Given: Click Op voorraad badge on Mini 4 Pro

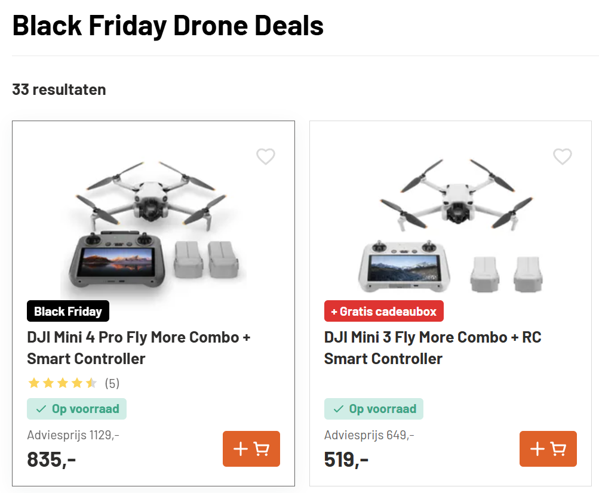Looking at the screenshot, I should click(77, 409).
